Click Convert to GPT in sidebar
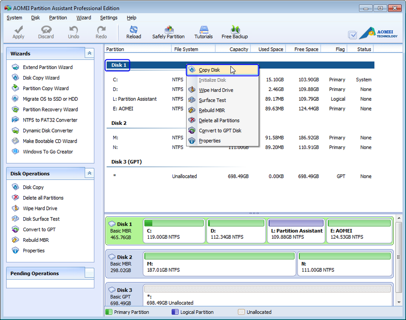This screenshot has width=406, height=320. pyautogui.click(x=34, y=229)
